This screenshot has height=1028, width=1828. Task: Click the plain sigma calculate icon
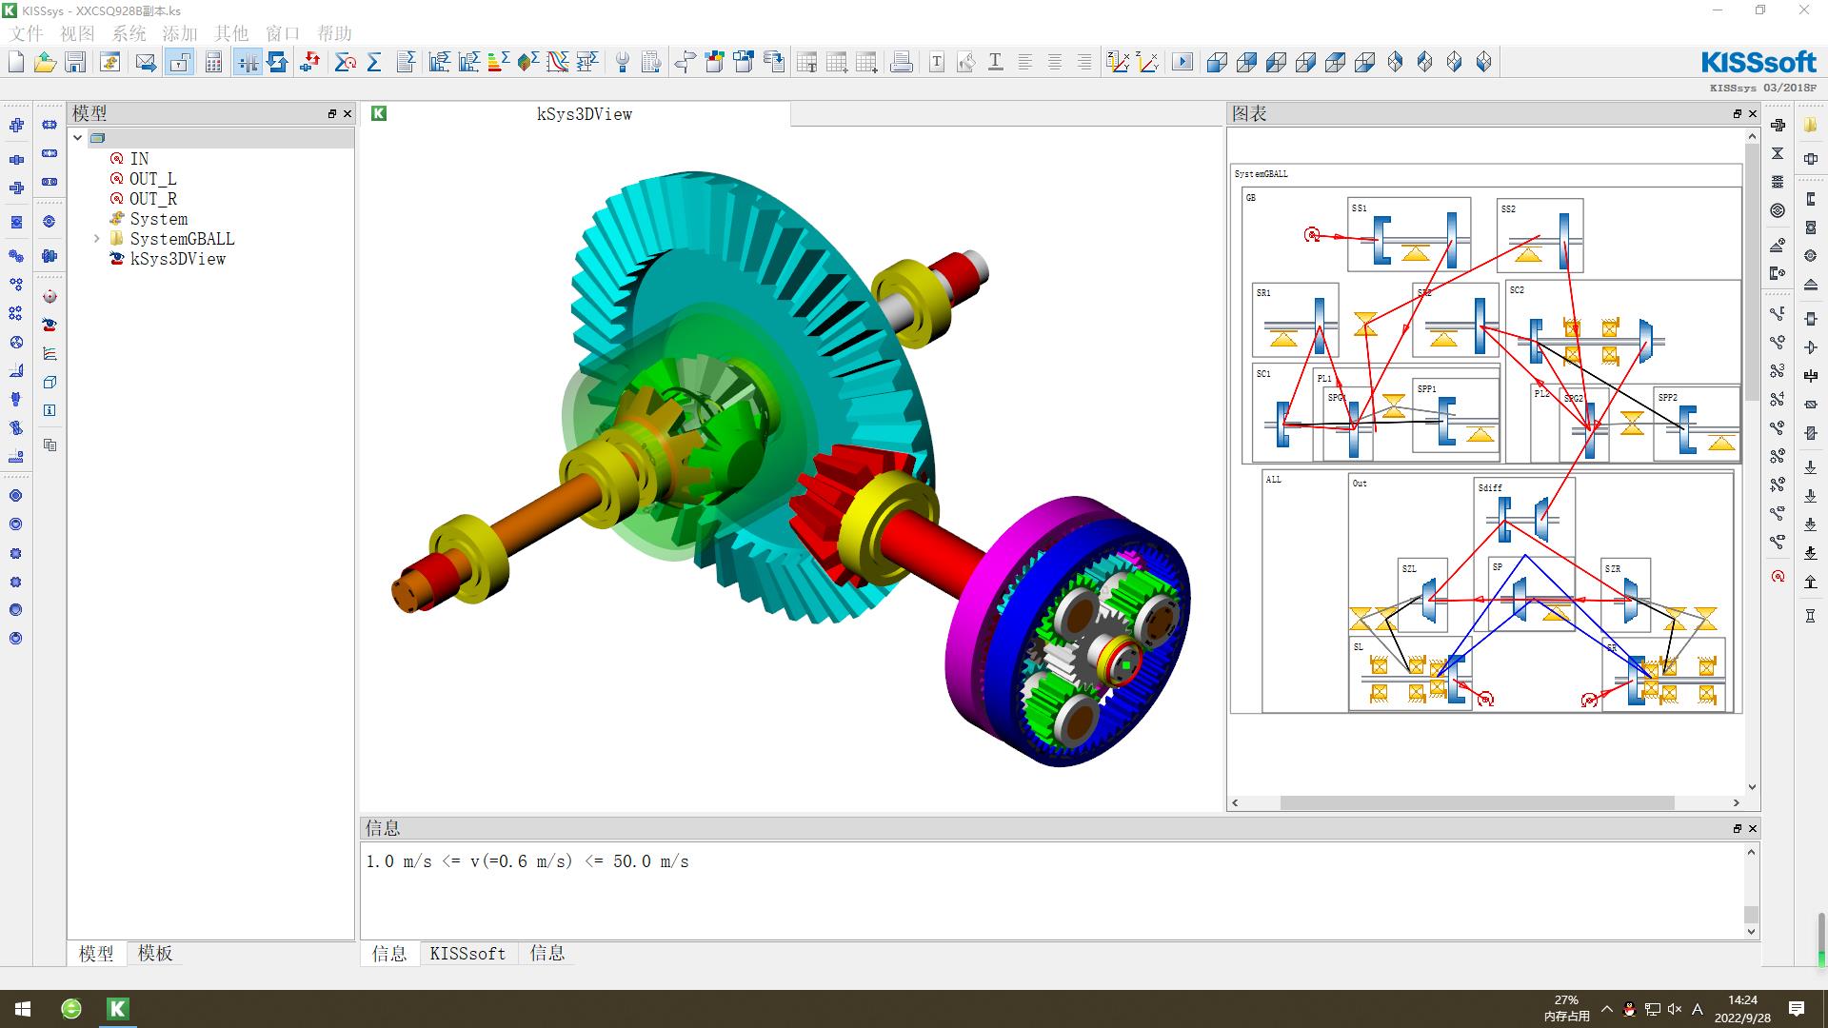tap(374, 63)
